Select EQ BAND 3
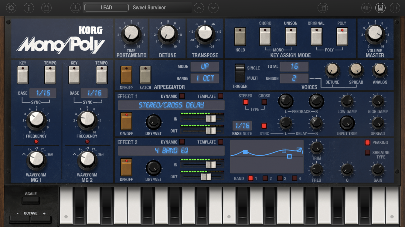 (x=280, y=178)
